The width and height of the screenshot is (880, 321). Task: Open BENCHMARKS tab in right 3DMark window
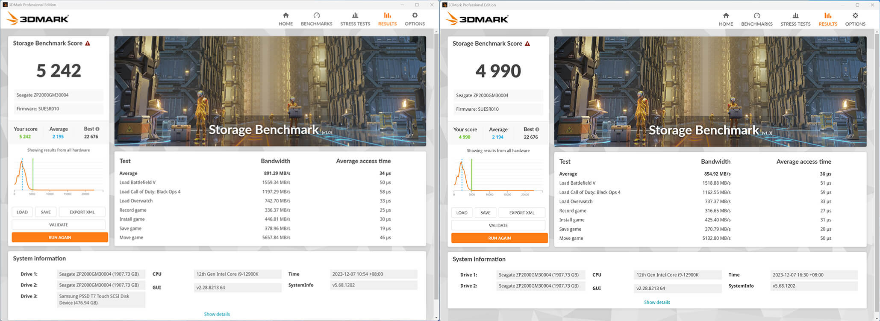(756, 20)
